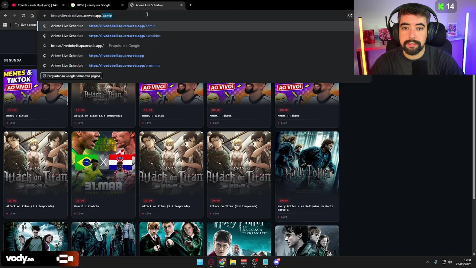Close the DRIVE[ Pesquisa Google tab

pyautogui.click(x=122, y=5)
